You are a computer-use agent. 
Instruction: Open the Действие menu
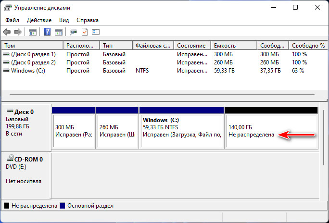pyautogui.click(x=39, y=20)
